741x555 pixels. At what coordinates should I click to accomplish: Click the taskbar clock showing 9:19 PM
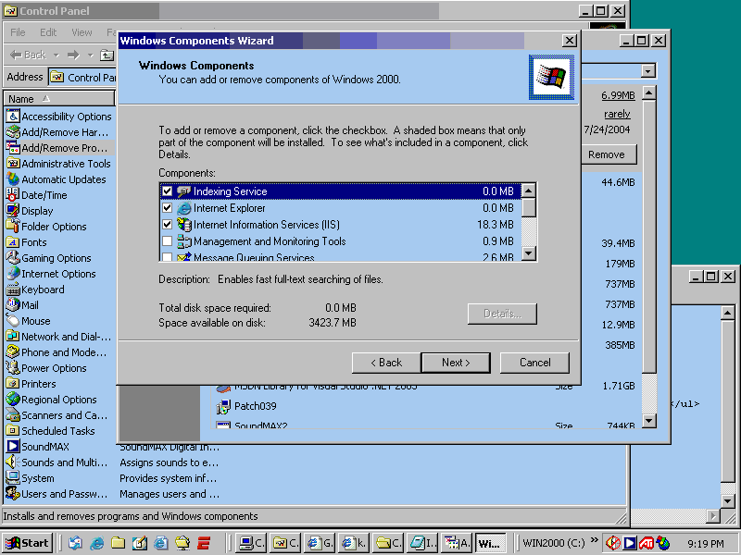click(x=705, y=544)
